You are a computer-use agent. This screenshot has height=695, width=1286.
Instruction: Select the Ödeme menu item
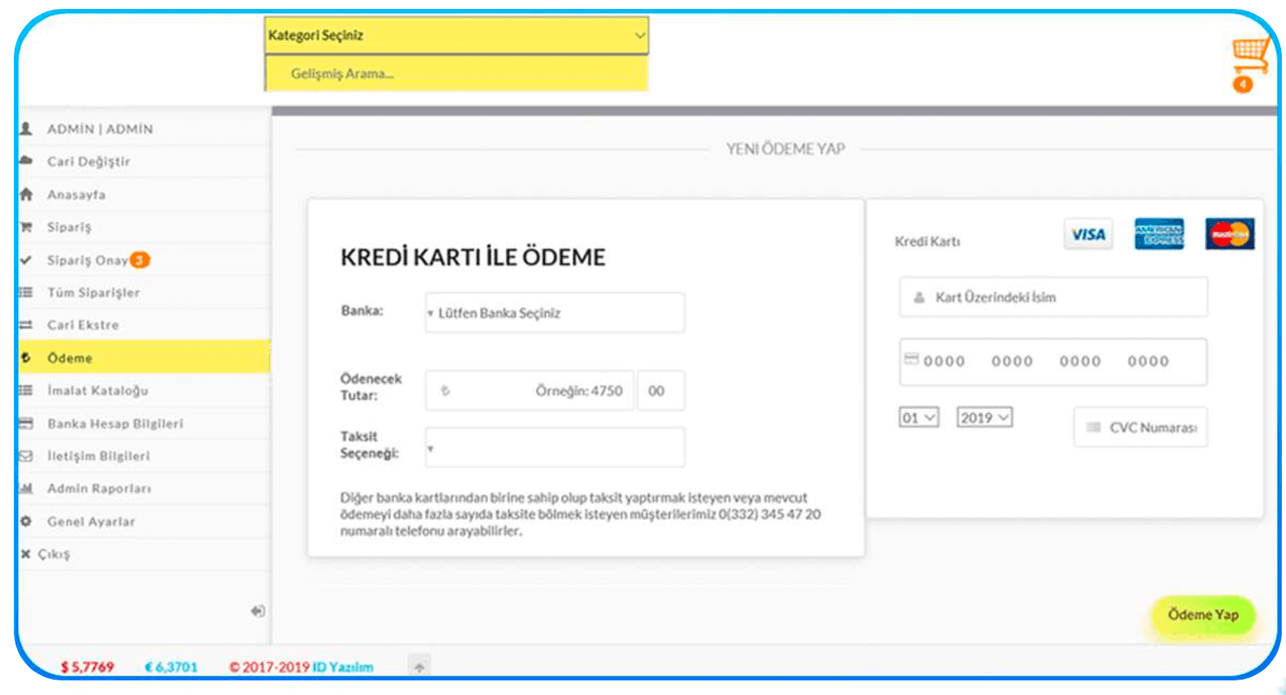click(x=144, y=357)
